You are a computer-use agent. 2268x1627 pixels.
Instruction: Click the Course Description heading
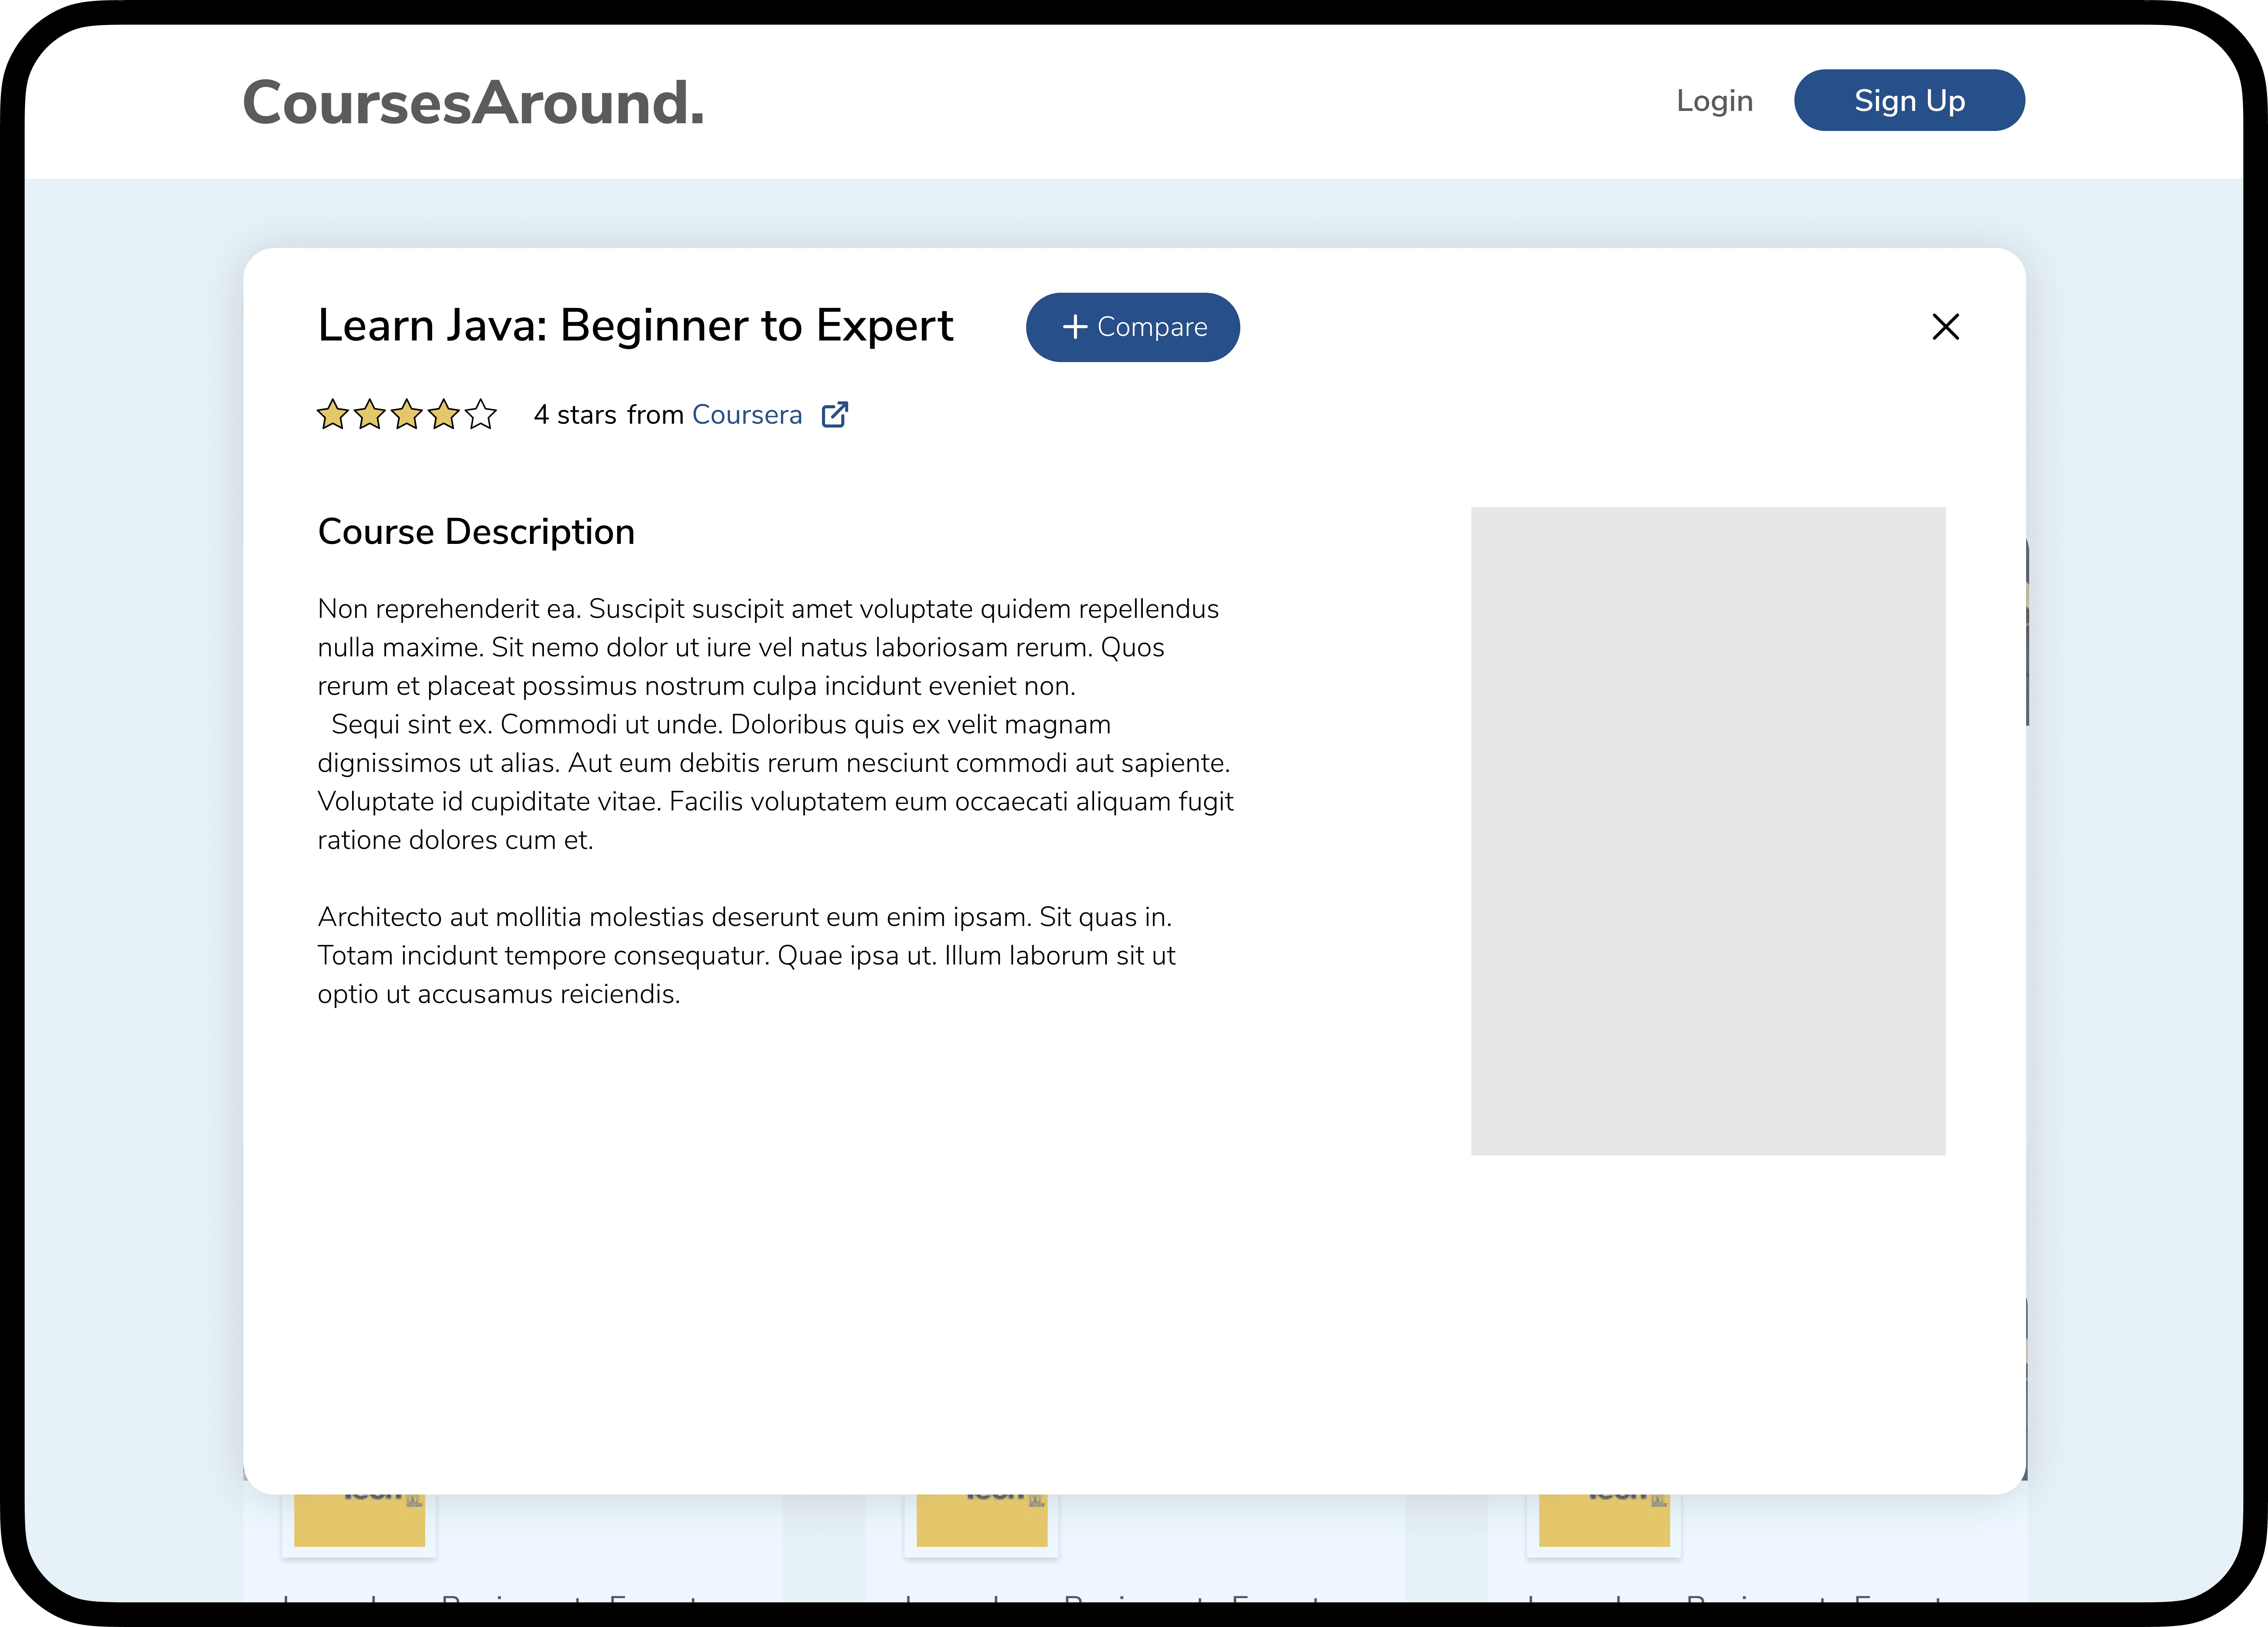[x=476, y=532]
